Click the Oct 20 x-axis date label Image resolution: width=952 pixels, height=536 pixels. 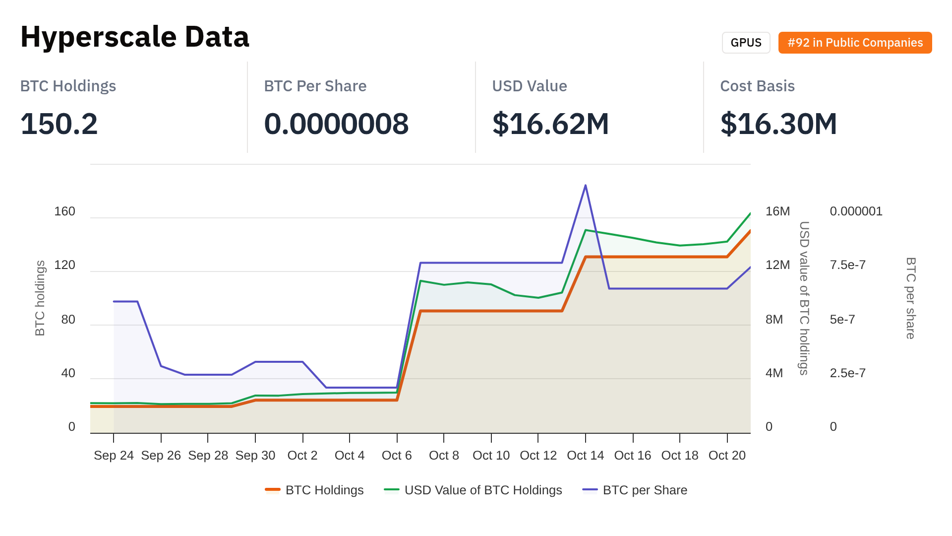727,455
